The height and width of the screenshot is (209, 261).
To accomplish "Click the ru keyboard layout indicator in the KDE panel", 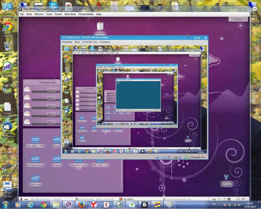I will (214, 199).
